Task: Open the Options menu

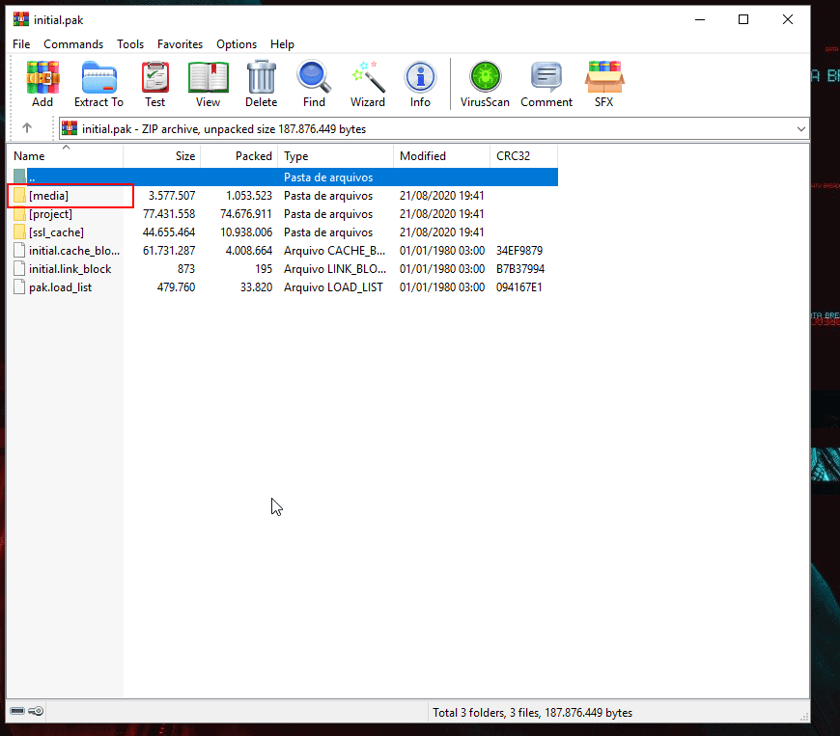Action: coord(237,44)
